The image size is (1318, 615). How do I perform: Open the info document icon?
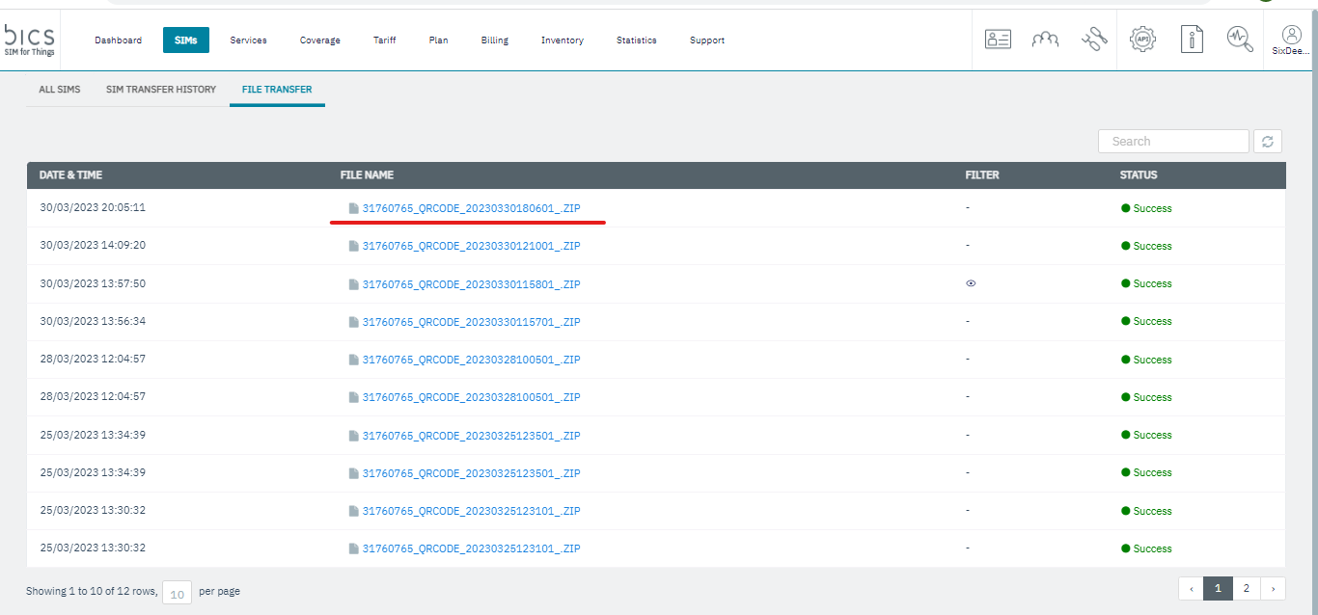(1192, 40)
